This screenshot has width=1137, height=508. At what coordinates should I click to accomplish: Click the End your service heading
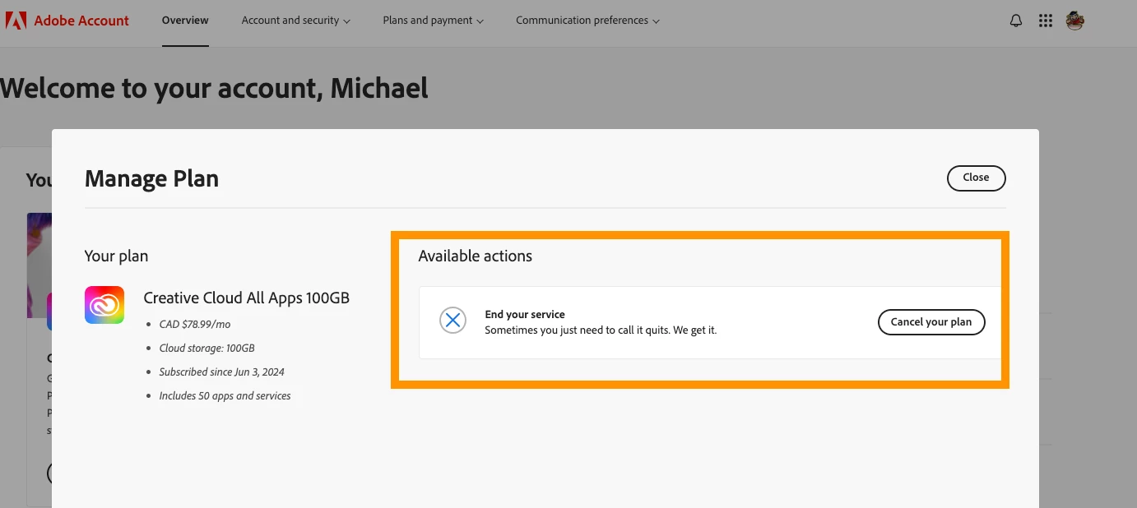click(x=525, y=314)
